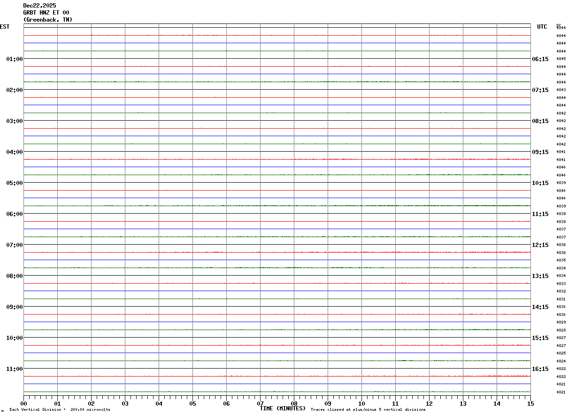568x416 pixels.
Task: Click minute 00 on the bottom axis
Action: (x=24, y=403)
